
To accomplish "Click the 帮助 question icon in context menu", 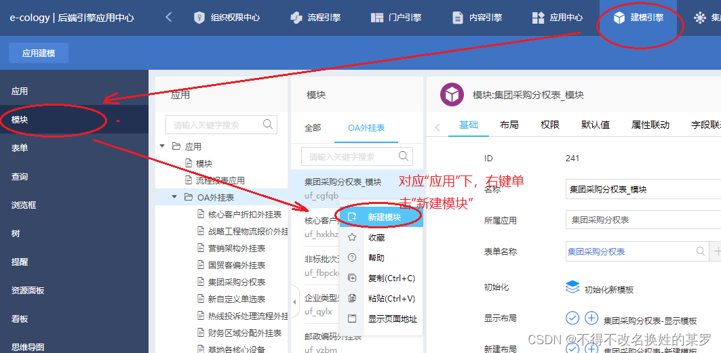I will tap(352, 257).
